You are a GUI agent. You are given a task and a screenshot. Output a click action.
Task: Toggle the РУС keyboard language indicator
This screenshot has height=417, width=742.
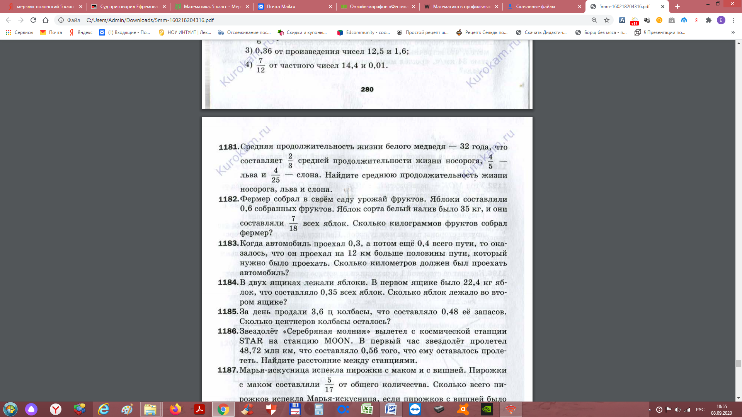(x=700, y=410)
